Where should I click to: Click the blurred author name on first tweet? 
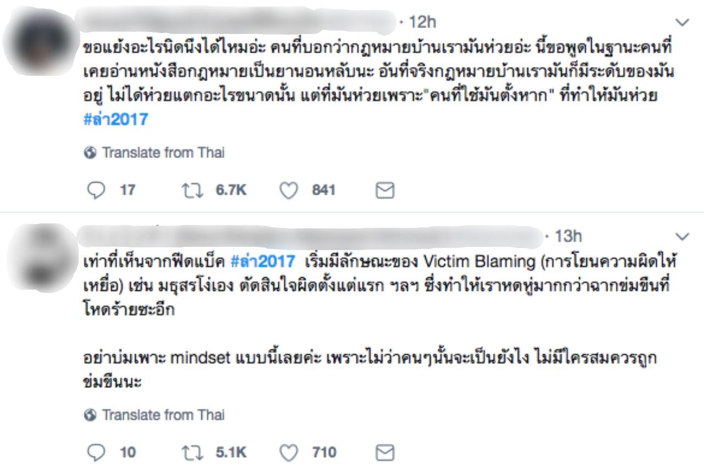[237, 21]
